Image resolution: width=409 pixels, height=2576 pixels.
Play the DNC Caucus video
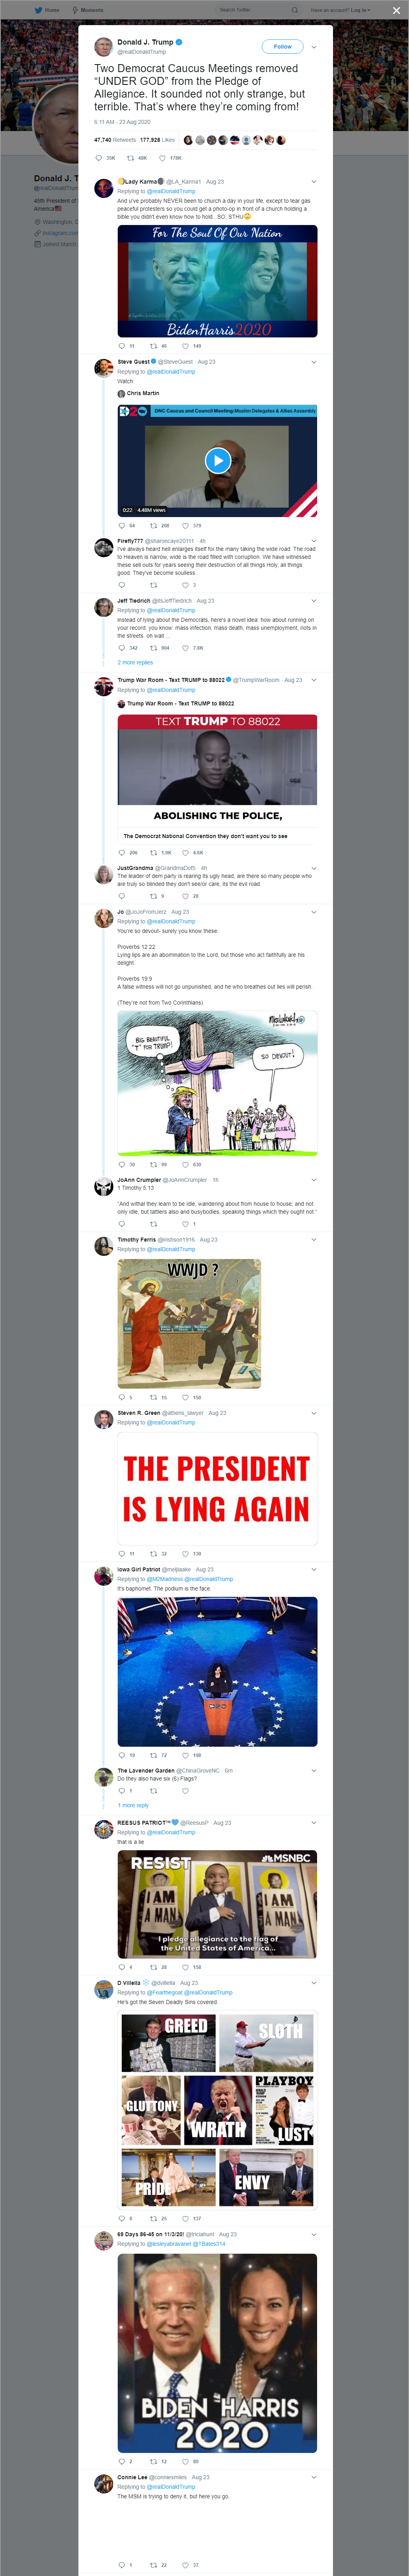pyautogui.click(x=217, y=460)
